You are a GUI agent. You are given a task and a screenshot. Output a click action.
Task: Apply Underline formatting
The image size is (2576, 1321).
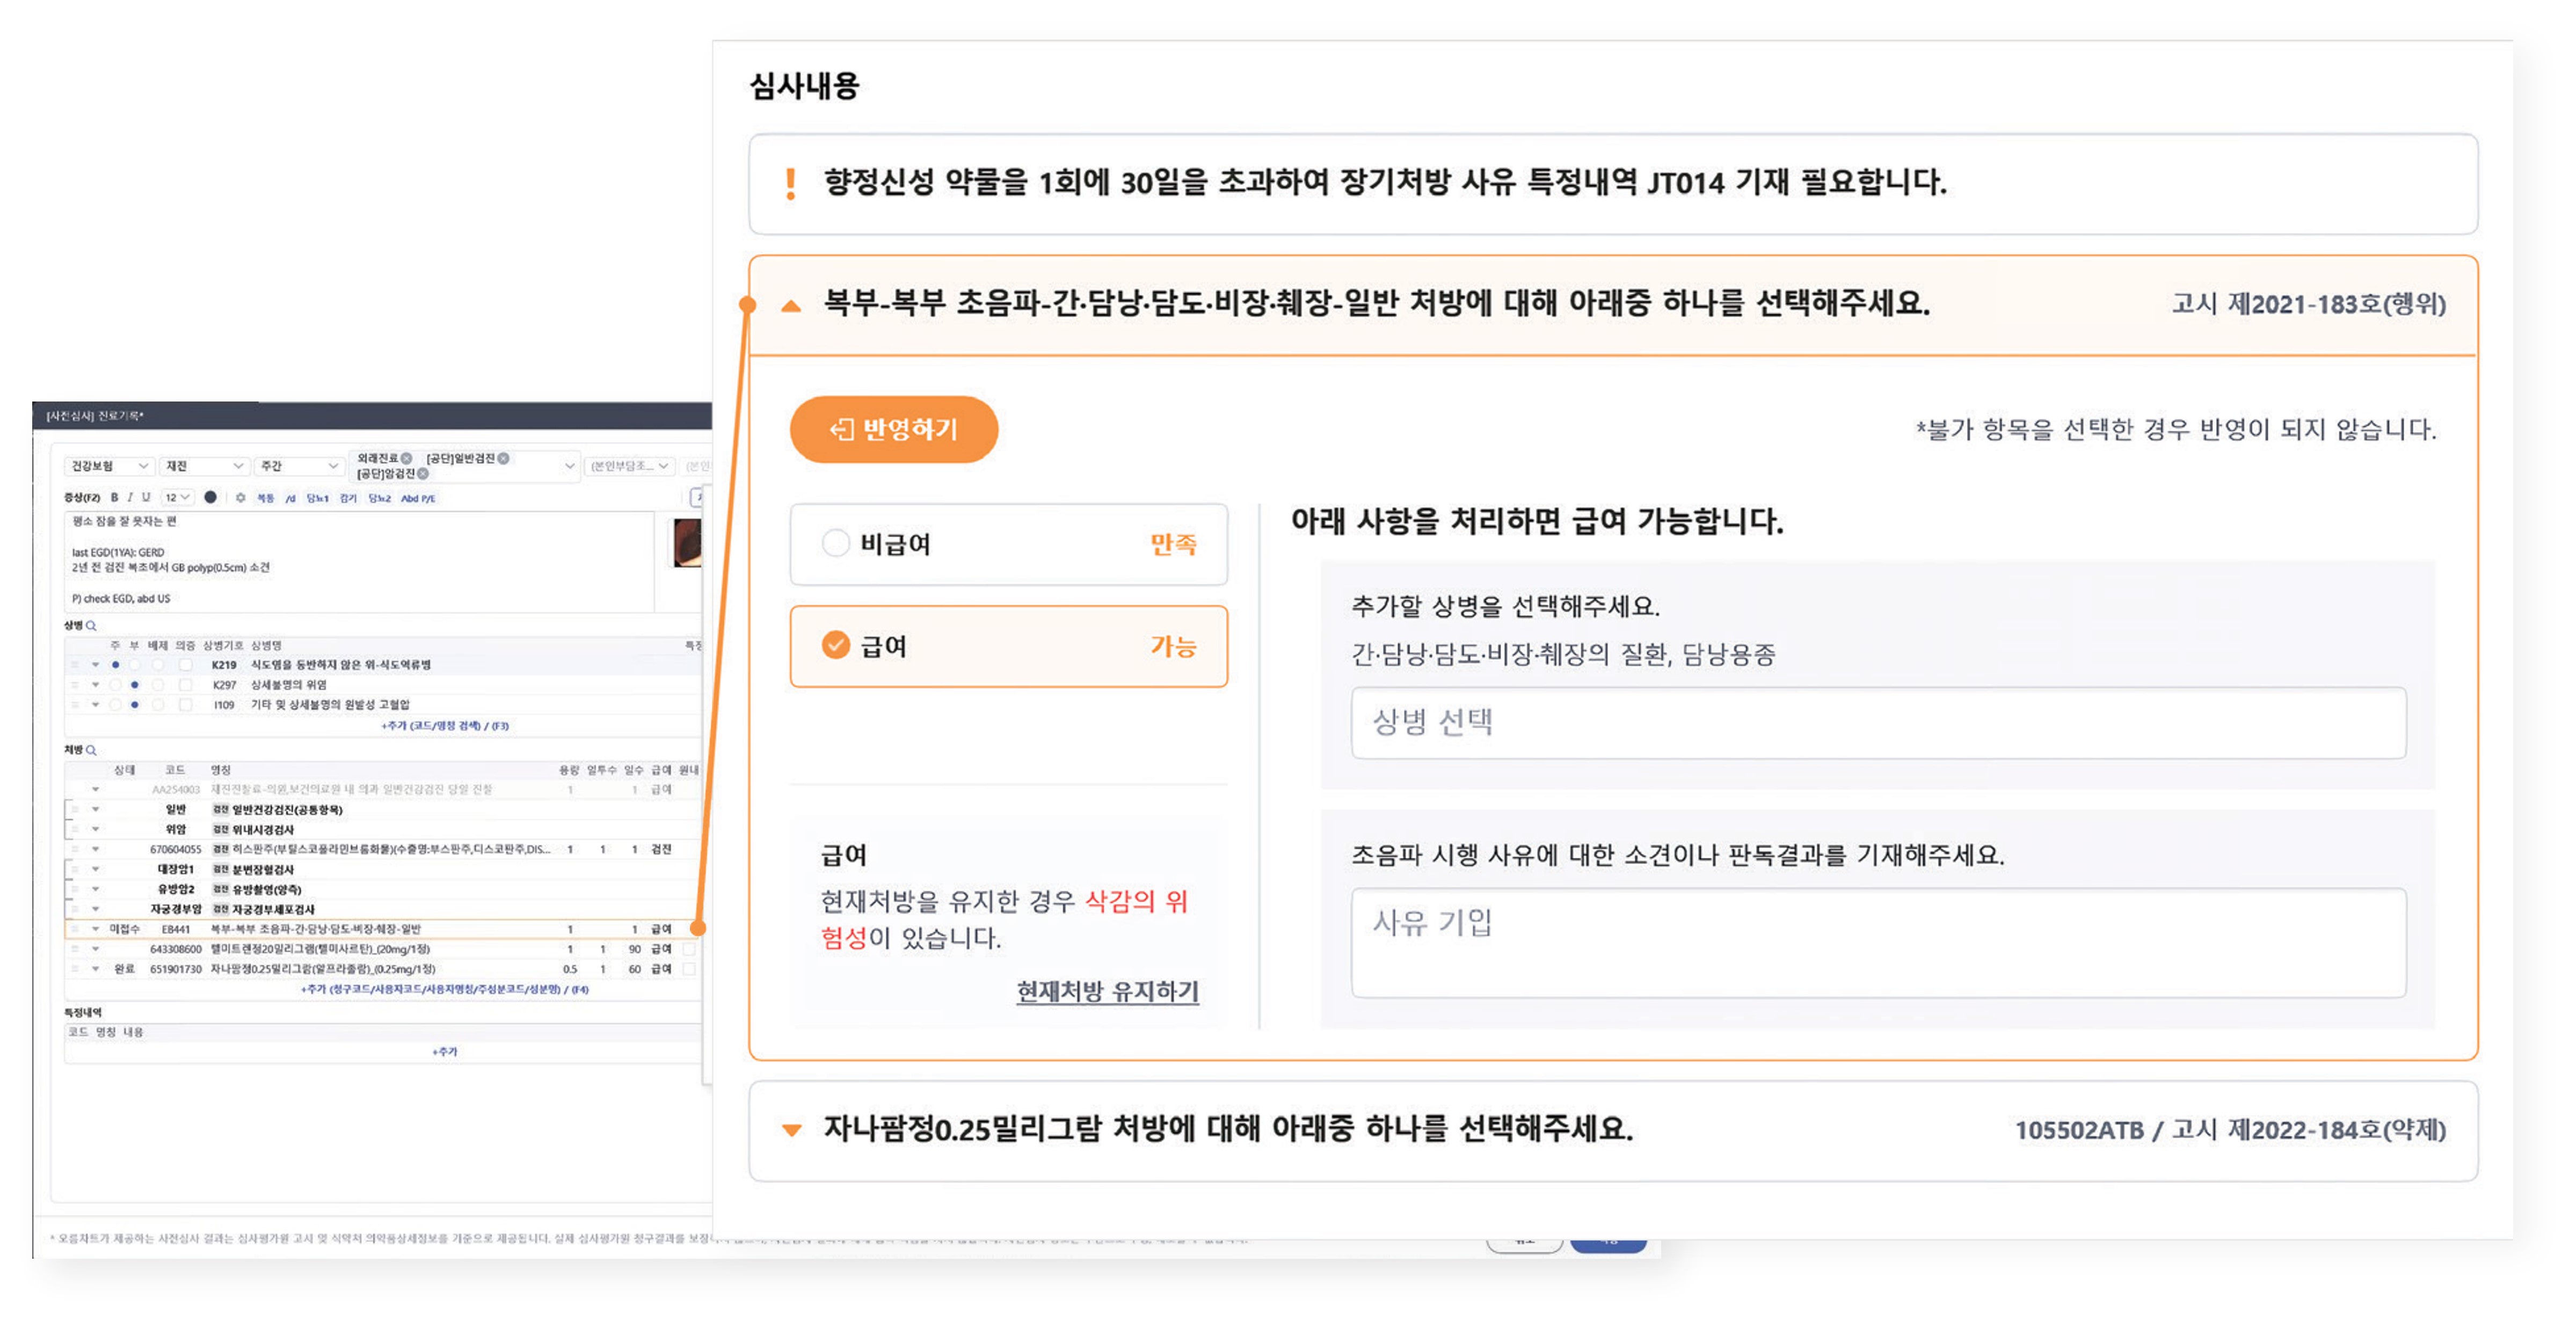tap(147, 497)
